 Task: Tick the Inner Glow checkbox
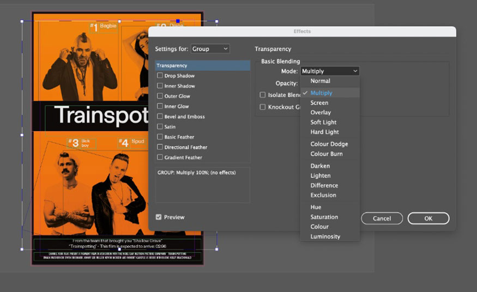click(x=160, y=106)
